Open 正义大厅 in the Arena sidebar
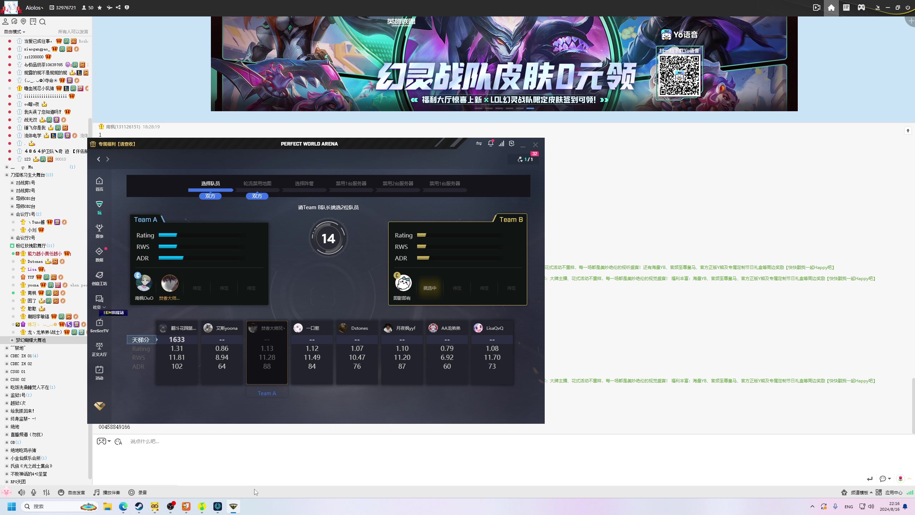Viewport: 915px width, 515px height. (99, 349)
